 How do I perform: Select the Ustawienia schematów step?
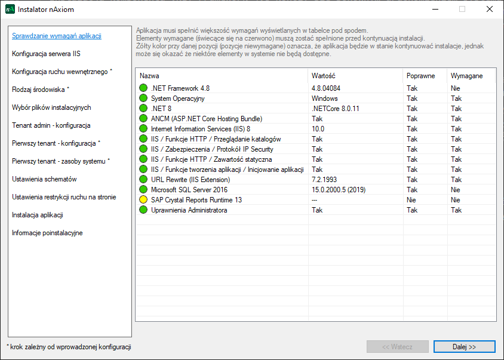point(44,179)
